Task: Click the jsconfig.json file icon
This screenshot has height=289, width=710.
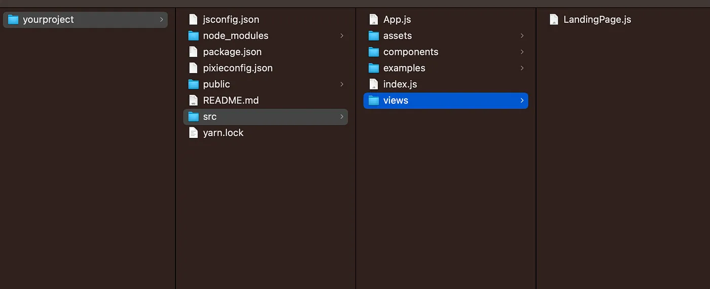Action: point(193,20)
